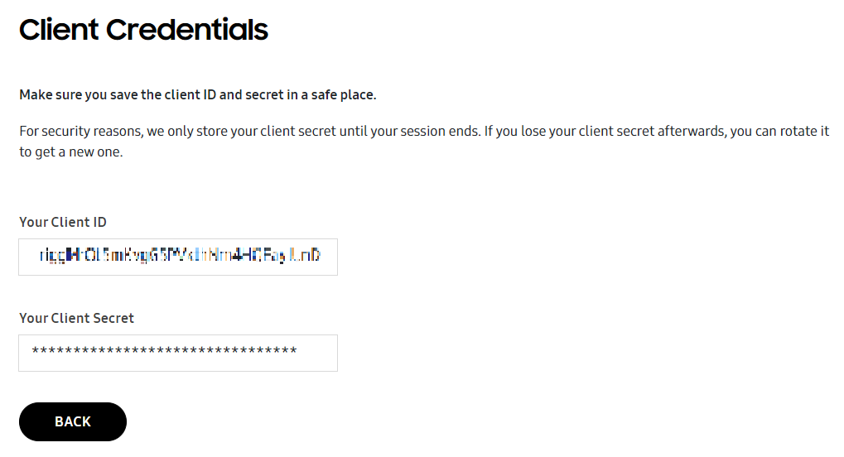The width and height of the screenshot is (844, 457).
Task: Select the "Your Client Secret" label
Action: pyautogui.click(x=76, y=318)
